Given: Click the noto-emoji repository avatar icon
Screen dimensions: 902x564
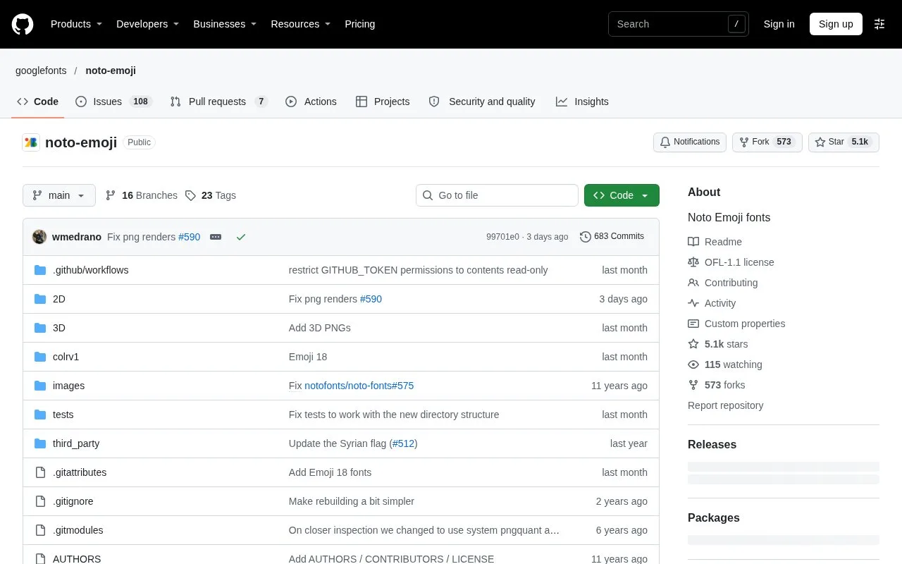Looking at the screenshot, I should (31, 142).
